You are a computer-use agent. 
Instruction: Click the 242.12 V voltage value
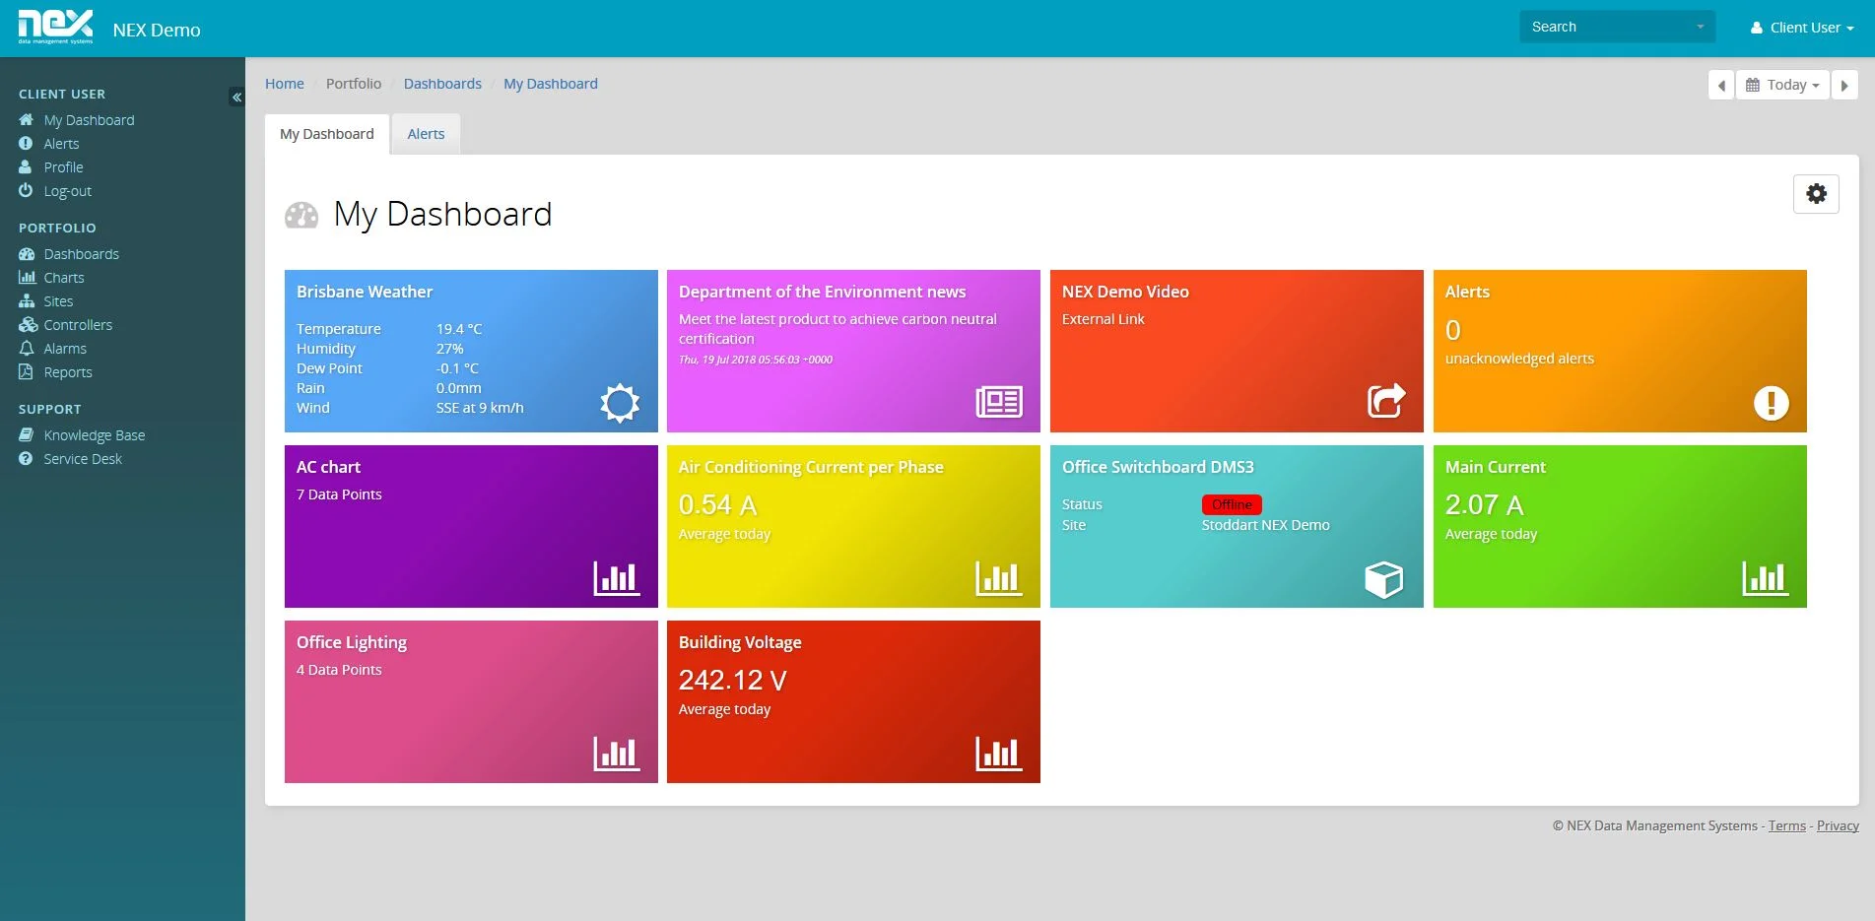[x=732, y=680]
